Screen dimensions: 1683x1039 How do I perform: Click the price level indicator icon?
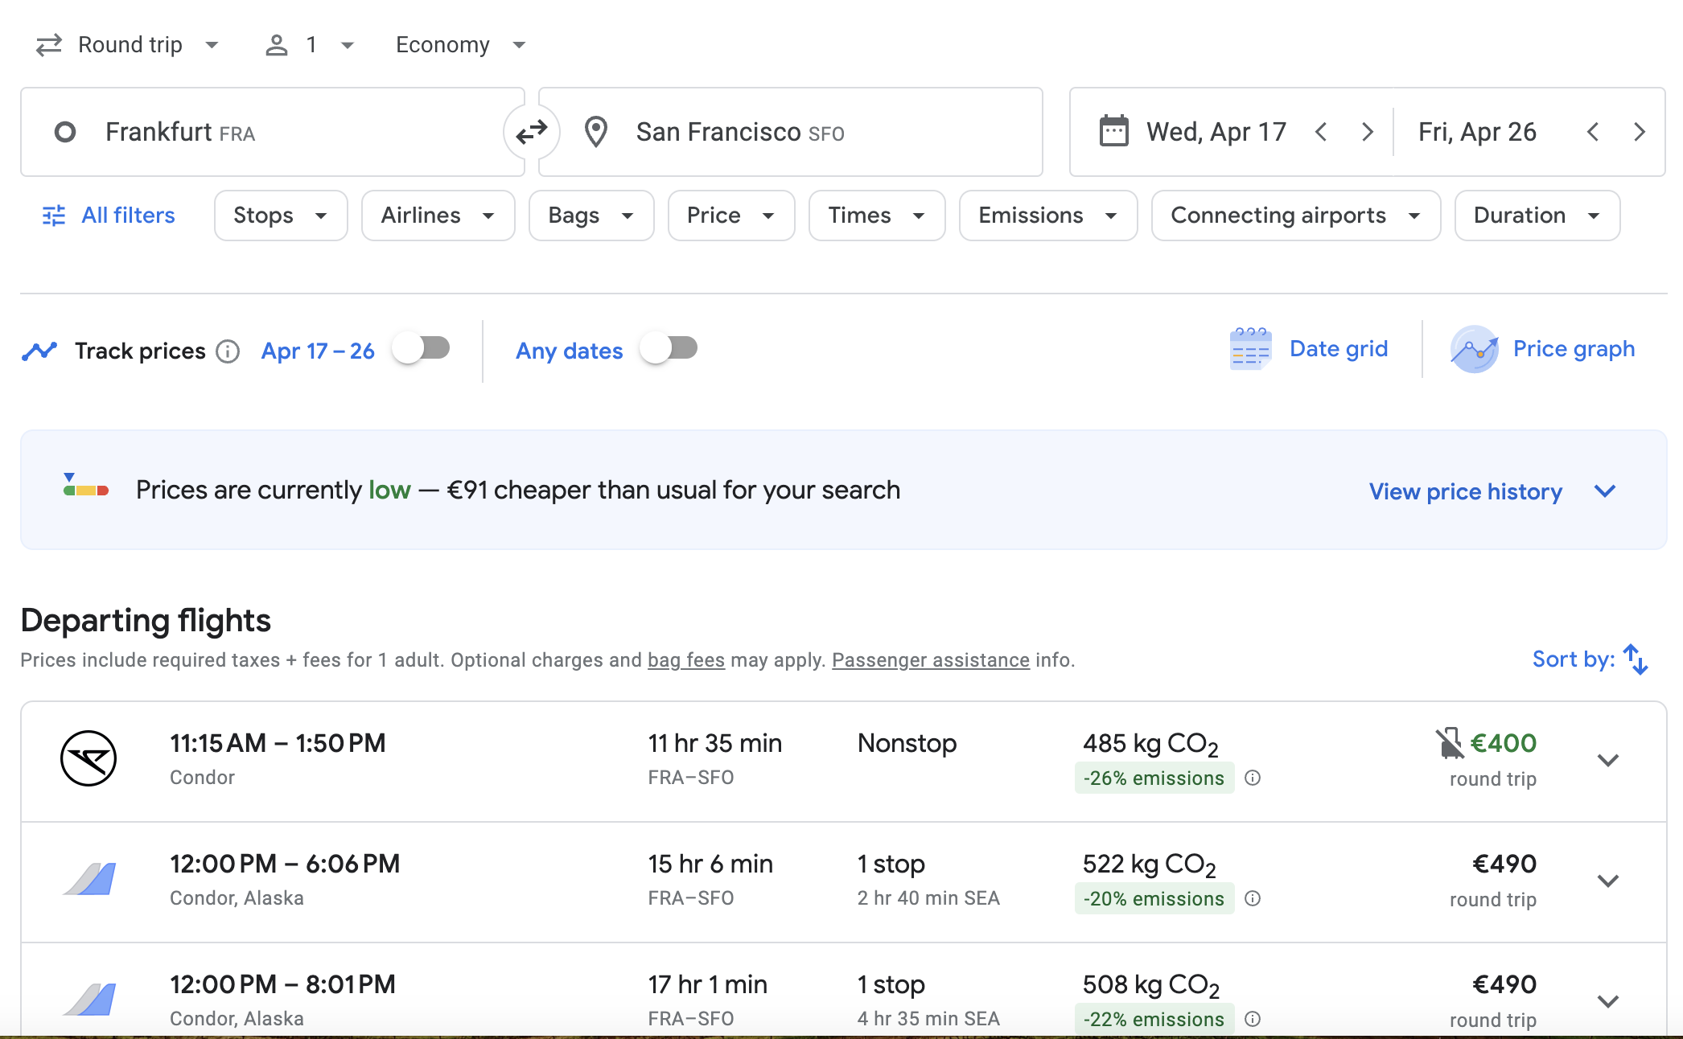86,485
